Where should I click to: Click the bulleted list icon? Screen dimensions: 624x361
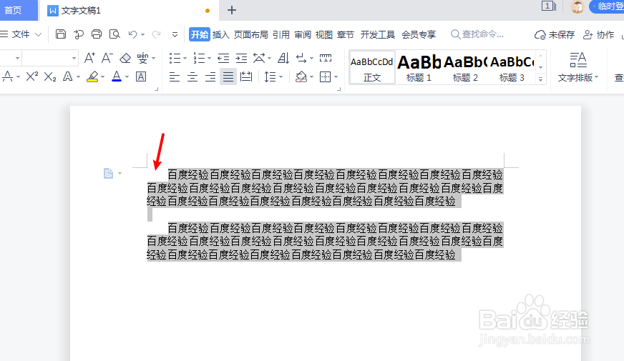coord(175,59)
